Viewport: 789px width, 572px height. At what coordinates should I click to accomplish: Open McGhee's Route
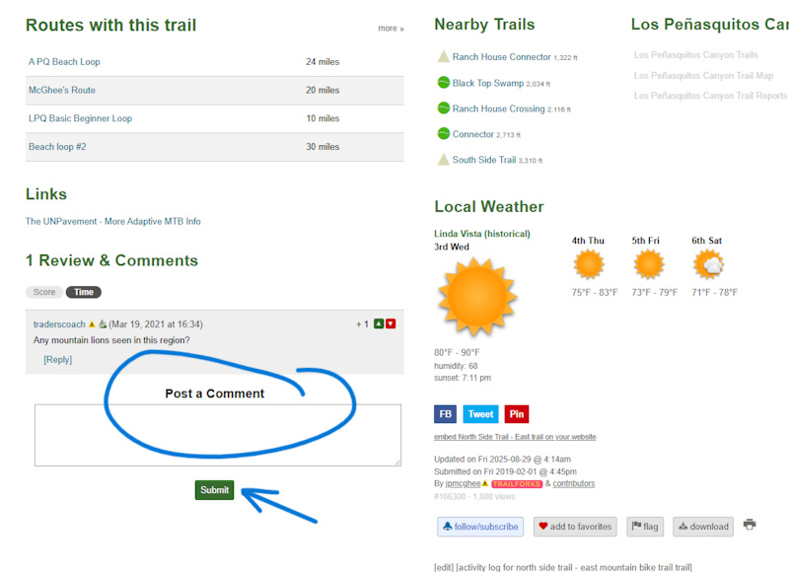62,90
